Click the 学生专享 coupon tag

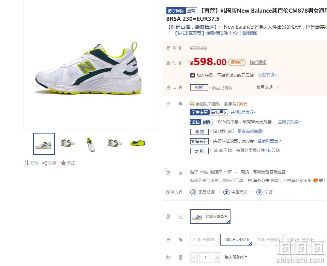(200, 112)
